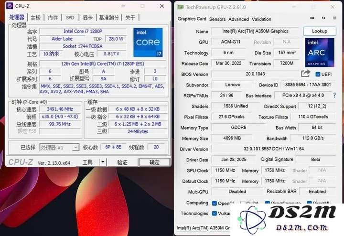
Task: Click the 24 MBytes L3 cache value
Action: (138, 131)
